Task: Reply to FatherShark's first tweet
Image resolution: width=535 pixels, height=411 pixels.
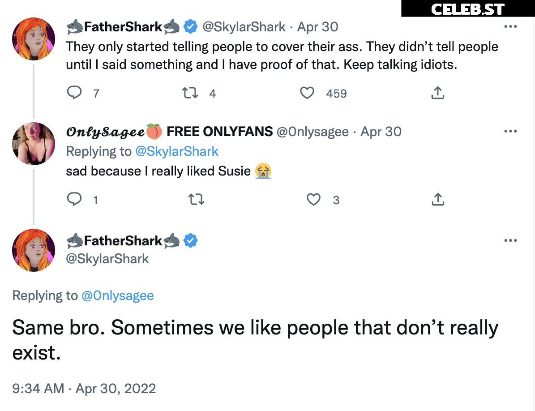Action: pyautogui.click(x=73, y=93)
